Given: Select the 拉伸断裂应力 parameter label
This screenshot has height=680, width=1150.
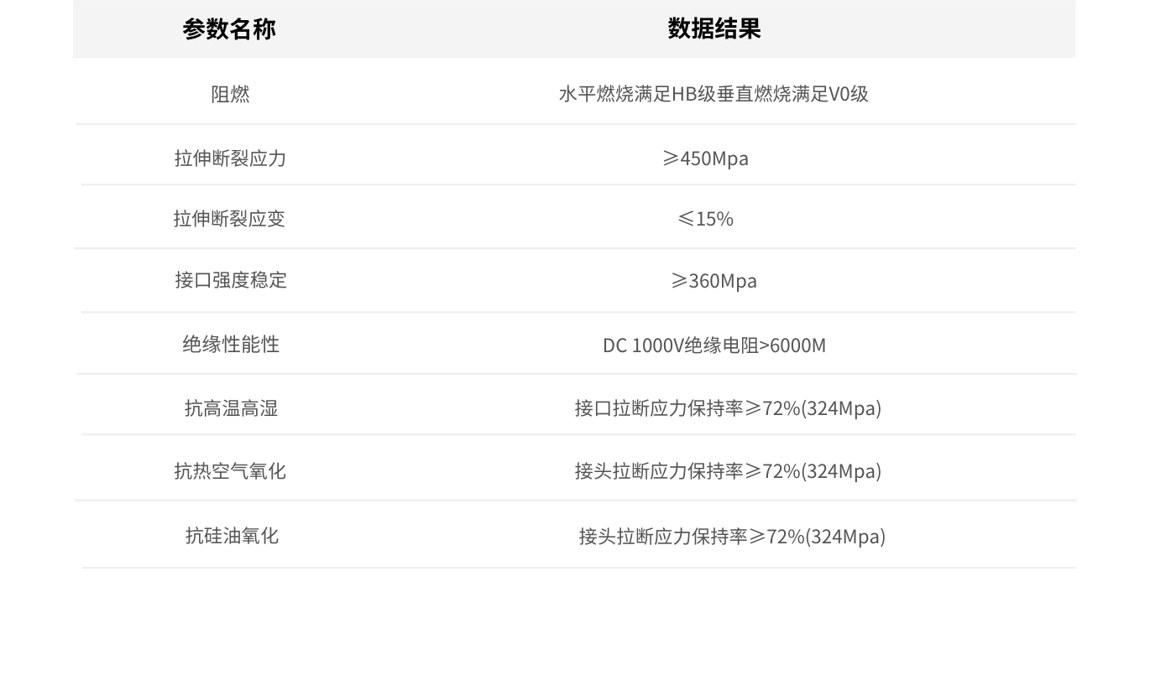Looking at the screenshot, I should (x=230, y=158).
